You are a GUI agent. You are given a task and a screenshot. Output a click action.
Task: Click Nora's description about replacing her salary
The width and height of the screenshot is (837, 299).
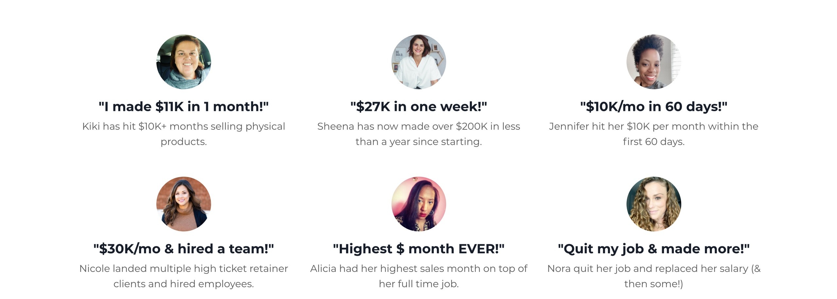click(654, 276)
